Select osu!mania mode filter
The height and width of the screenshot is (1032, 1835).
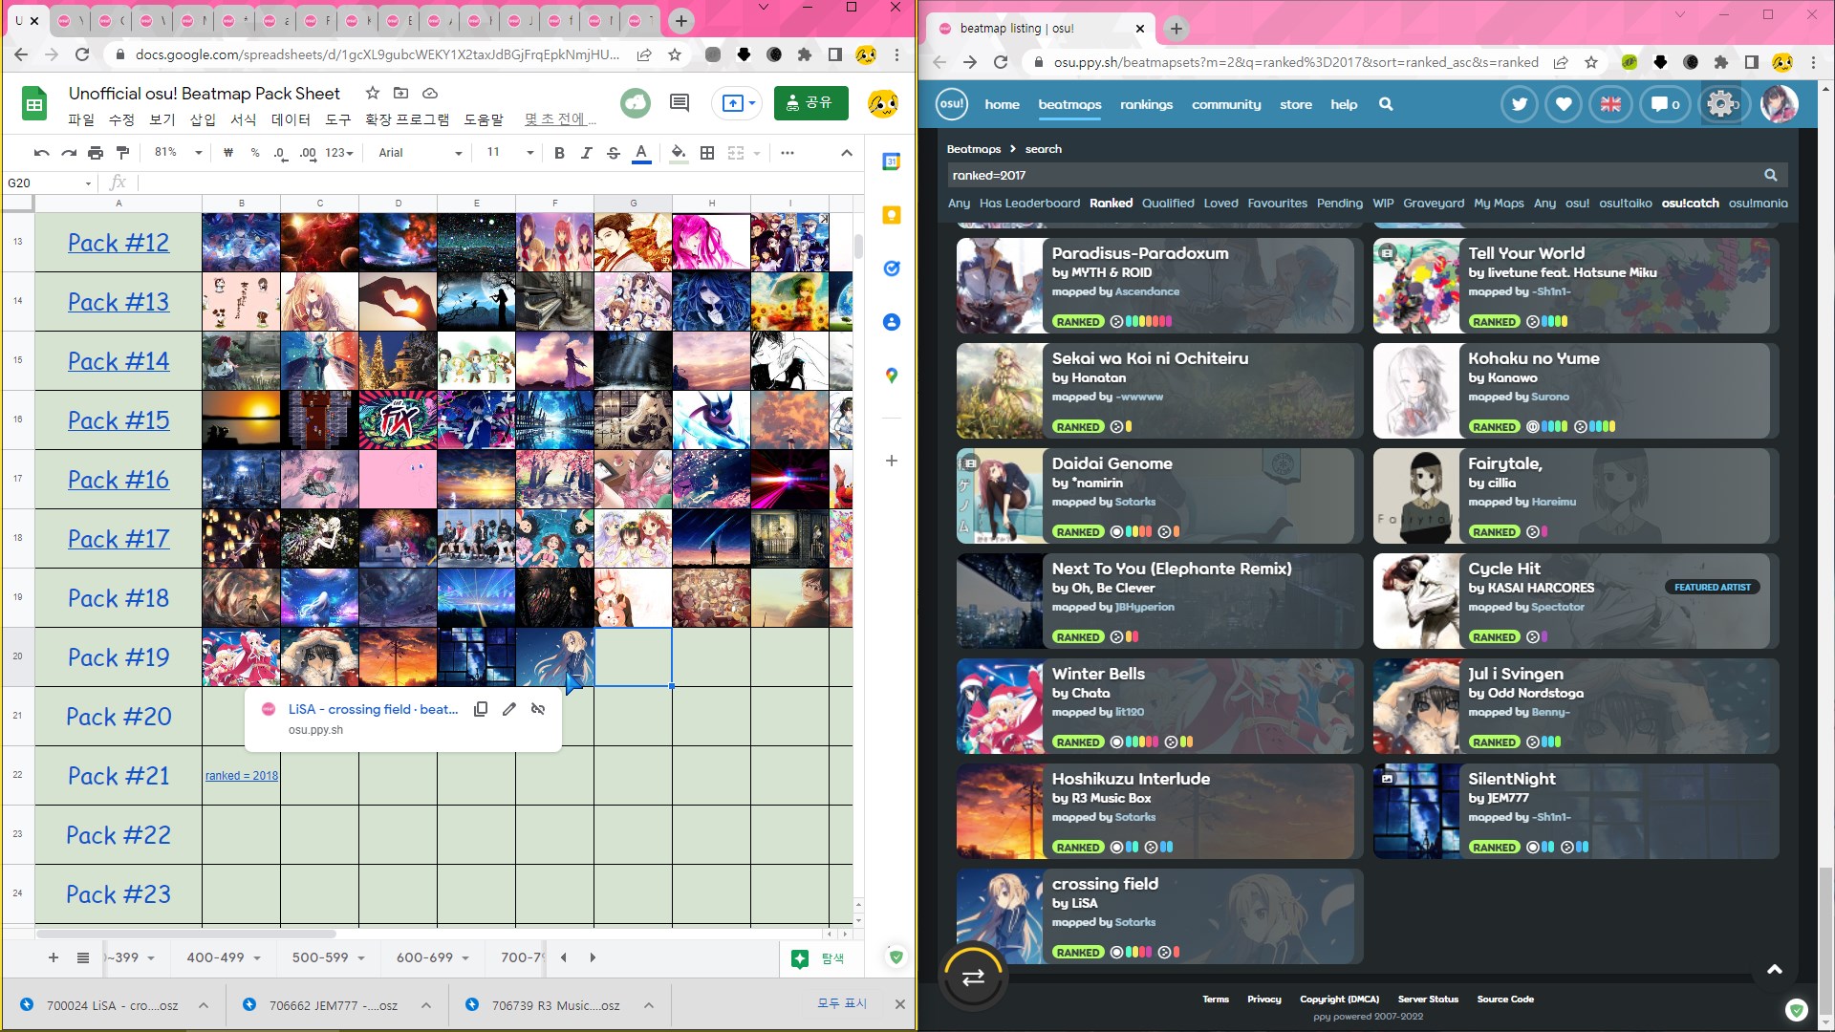point(1758,203)
